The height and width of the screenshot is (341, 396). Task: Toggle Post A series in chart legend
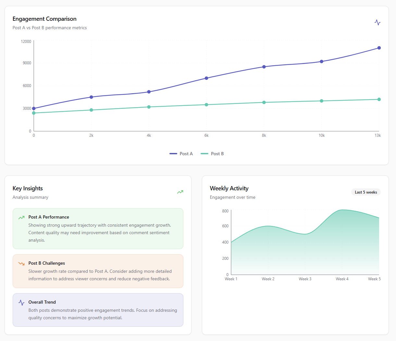coord(186,154)
